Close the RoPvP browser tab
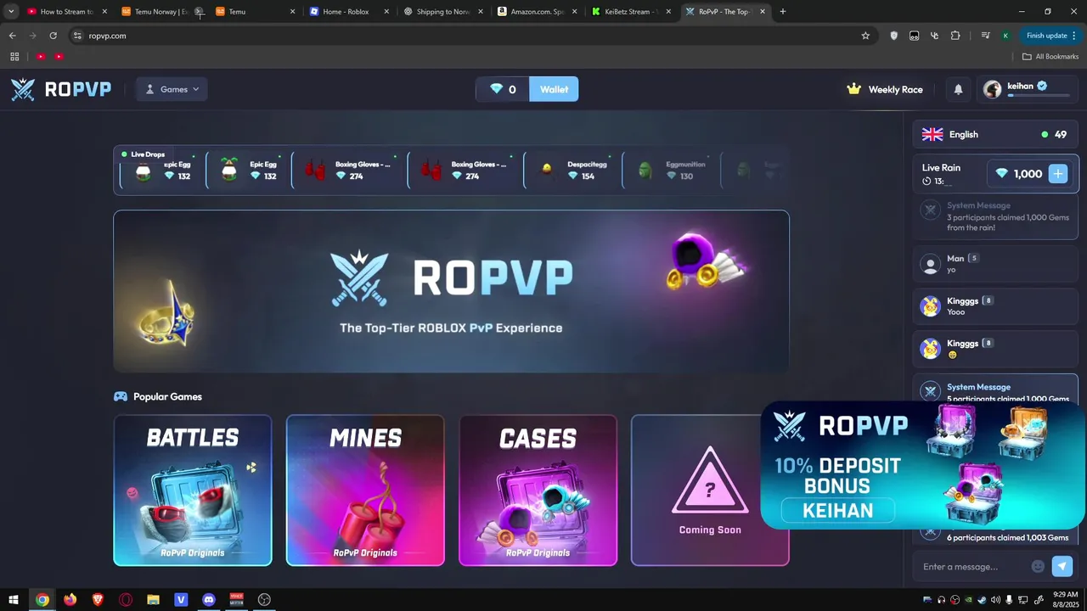Screen dimensions: 1087x611 pyautogui.click(x=762, y=12)
